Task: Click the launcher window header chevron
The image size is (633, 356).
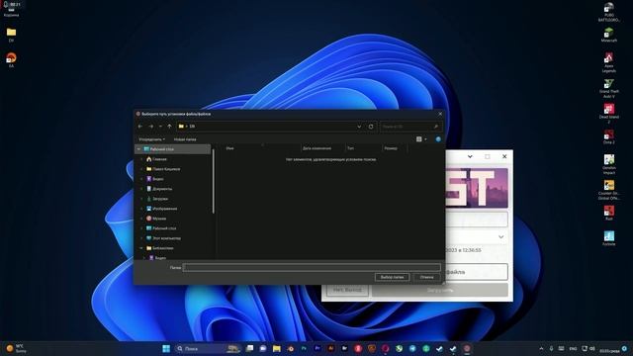Action: click(x=470, y=156)
